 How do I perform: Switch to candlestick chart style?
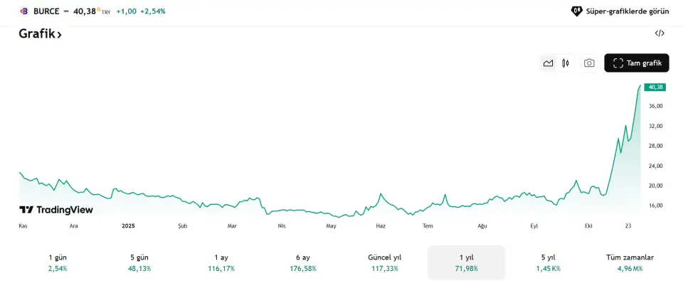pyautogui.click(x=566, y=63)
